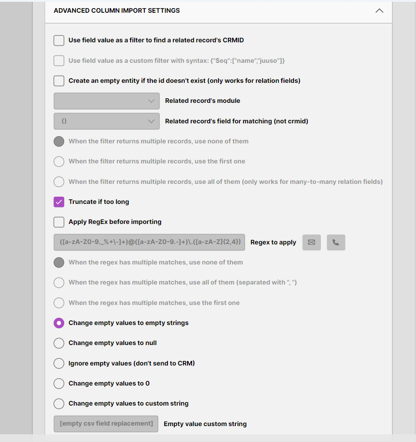Select regex multiple matches use all

pyautogui.click(x=59, y=283)
